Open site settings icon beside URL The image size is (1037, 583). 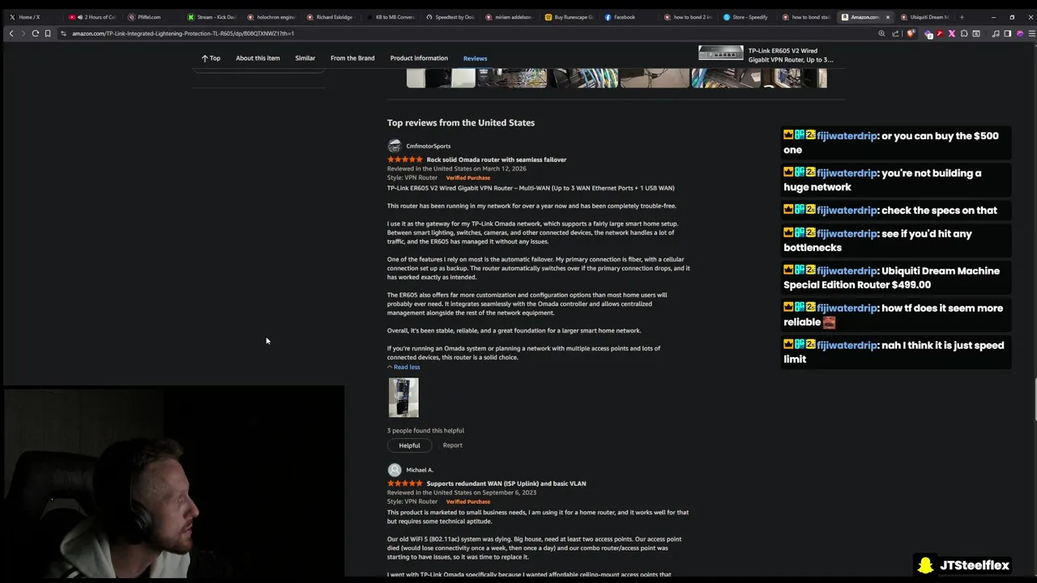click(63, 33)
